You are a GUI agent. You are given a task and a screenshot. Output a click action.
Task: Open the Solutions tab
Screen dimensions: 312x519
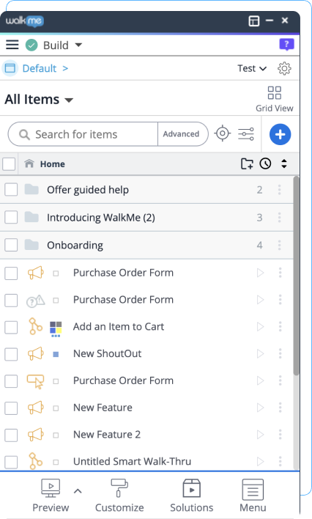192,495
